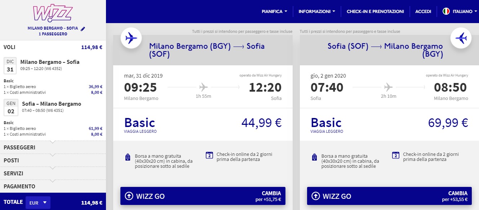This screenshot has height=210, width=479.
Task: Click the return flight airplane circle icon
Action: click(x=461, y=38)
